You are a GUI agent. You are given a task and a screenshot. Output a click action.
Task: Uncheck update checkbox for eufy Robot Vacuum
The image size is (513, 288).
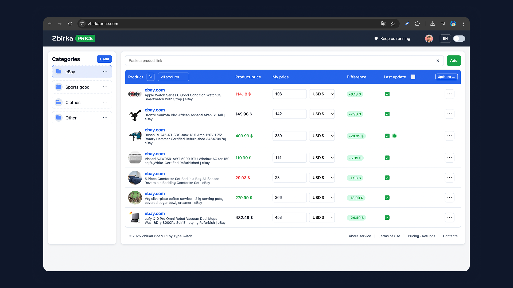[387, 218]
